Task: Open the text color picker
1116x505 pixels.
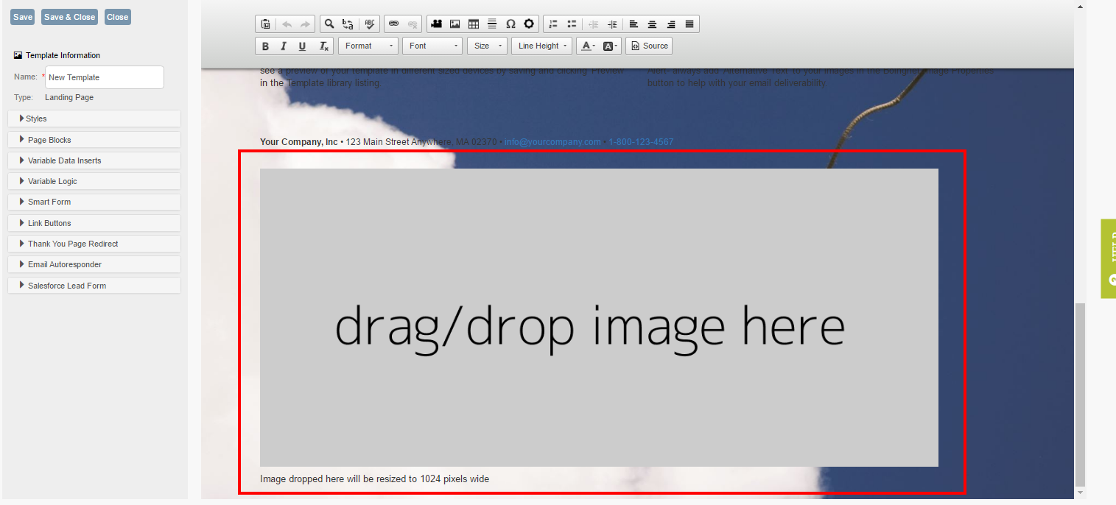Action: click(x=588, y=46)
